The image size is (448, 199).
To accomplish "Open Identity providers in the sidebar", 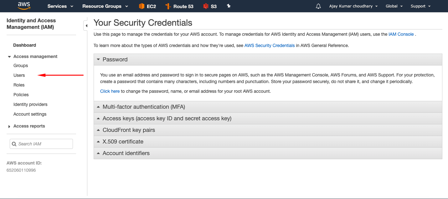I will (30, 104).
